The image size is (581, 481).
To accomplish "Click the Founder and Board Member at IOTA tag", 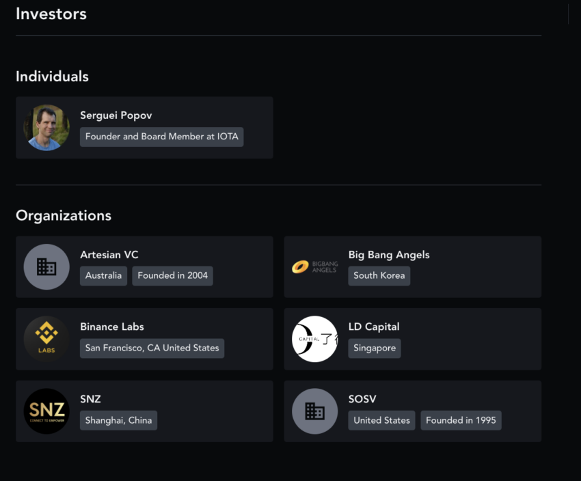I will click(x=162, y=137).
